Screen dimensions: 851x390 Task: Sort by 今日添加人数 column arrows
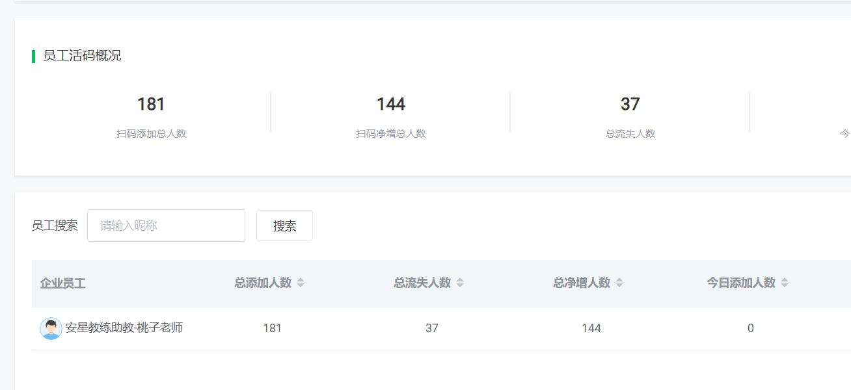[x=785, y=283]
